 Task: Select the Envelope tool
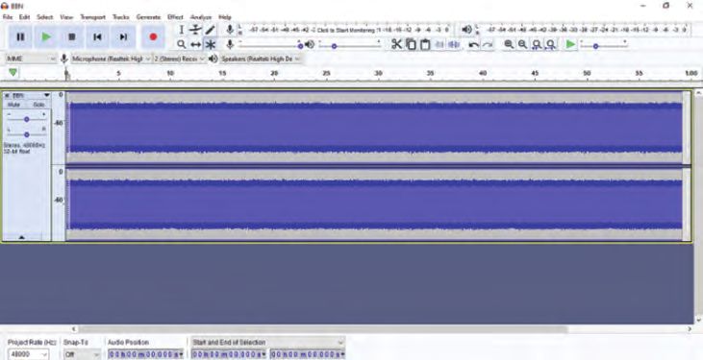[195, 30]
